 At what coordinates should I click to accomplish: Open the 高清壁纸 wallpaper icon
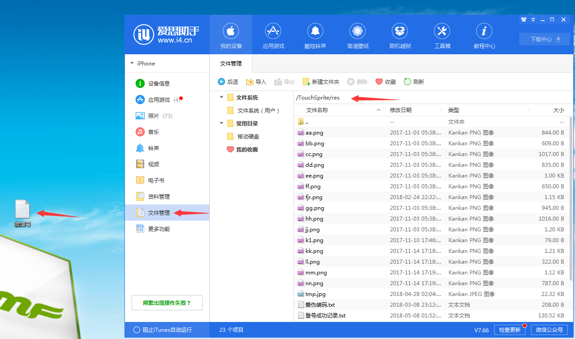click(358, 31)
